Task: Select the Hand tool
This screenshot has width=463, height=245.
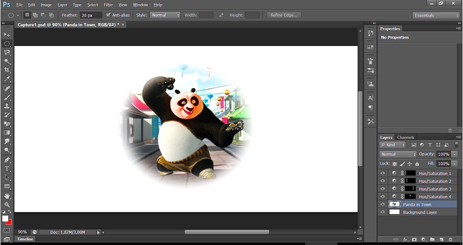Action: click(x=7, y=196)
